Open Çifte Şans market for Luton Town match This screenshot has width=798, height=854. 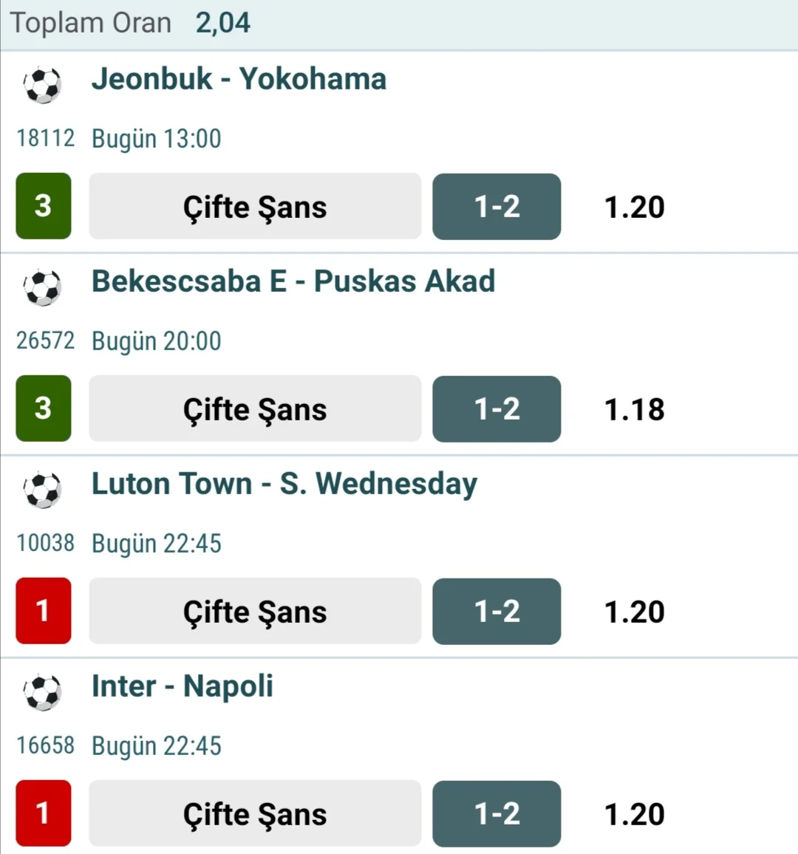(x=255, y=612)
